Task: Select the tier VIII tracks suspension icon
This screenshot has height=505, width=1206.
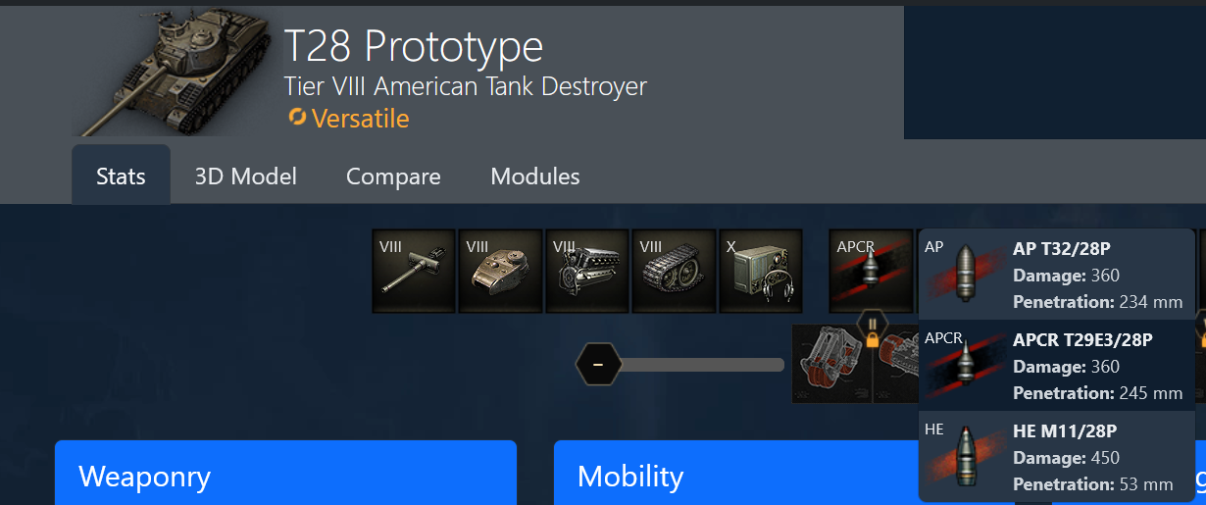Action: pyautogui.click(x=674, y=272)
